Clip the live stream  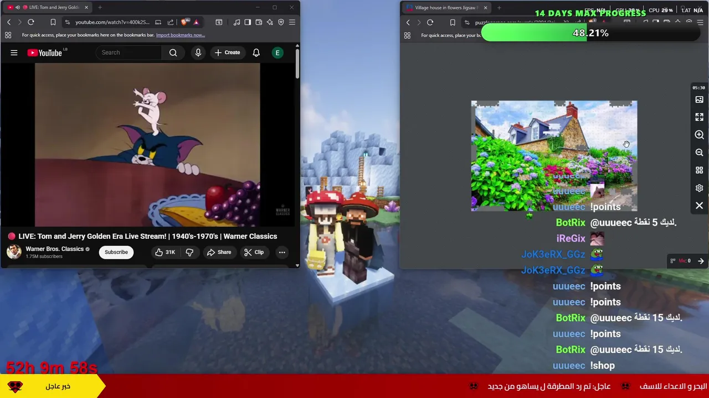[x=254, y=252]
